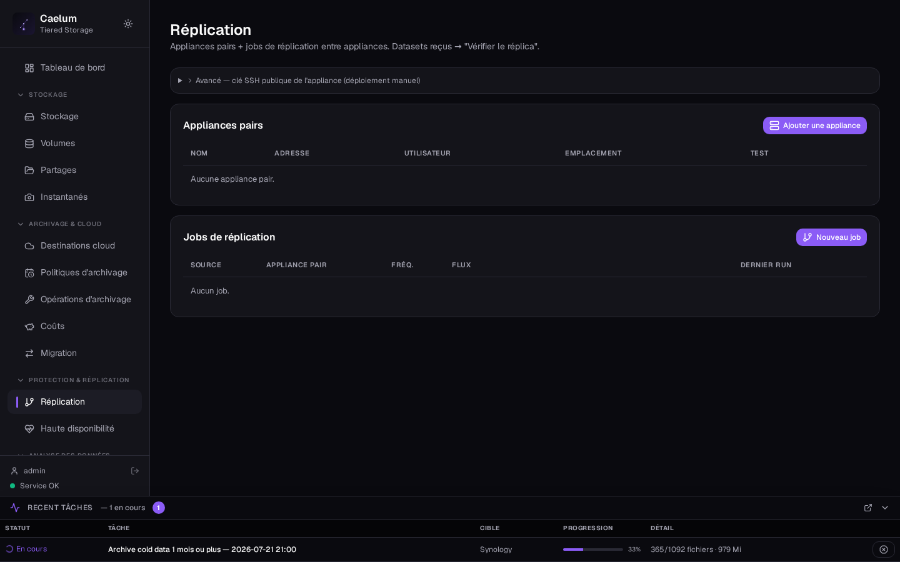Viewport: 900px width, 562px height.
Task: Click the Utilisateur column header
Action: pyautogui.click(x=427, y=153)
